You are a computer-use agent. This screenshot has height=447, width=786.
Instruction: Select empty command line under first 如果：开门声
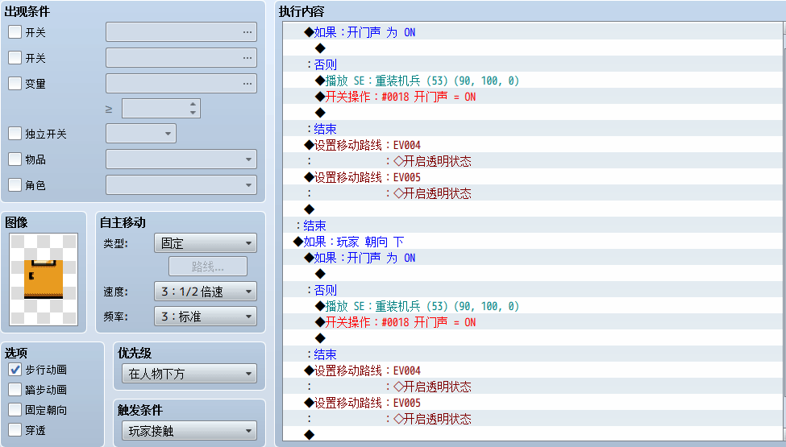coord(532,48)
